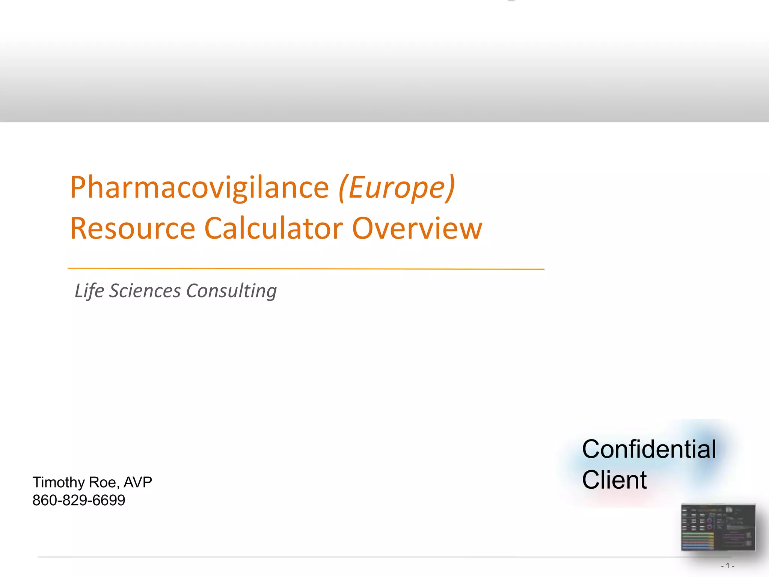Click the thin gray footer line
769x577 pixels.
pyautogui.click(x=338, y=557)
